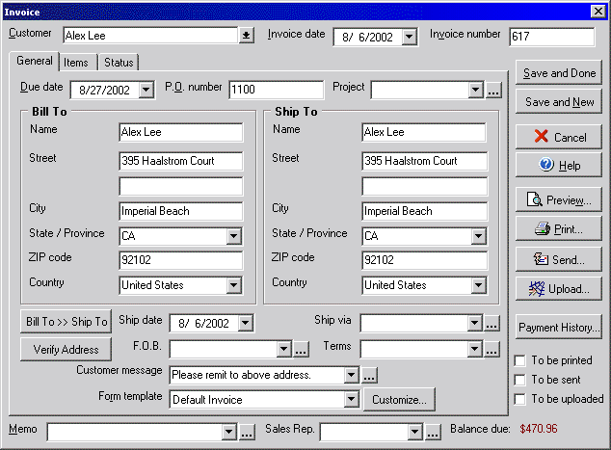
Task: Expand the Customer dropdown list
Action: click(247, 36)
